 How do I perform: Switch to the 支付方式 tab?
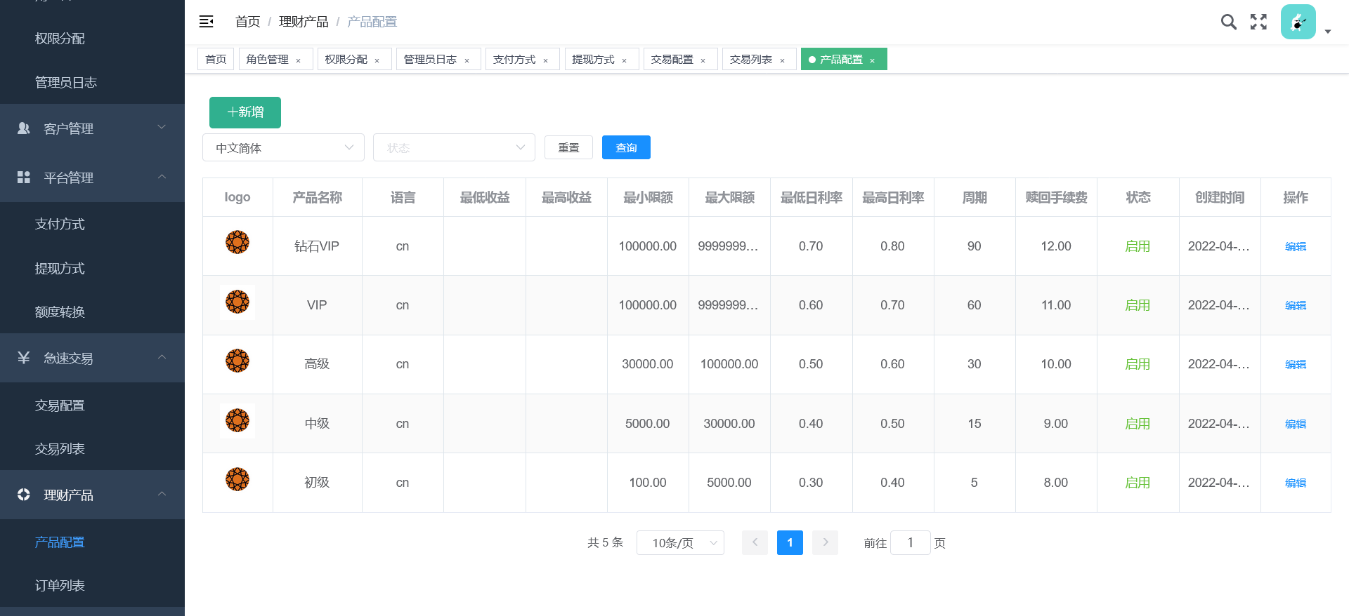click(x=514, y=60)
